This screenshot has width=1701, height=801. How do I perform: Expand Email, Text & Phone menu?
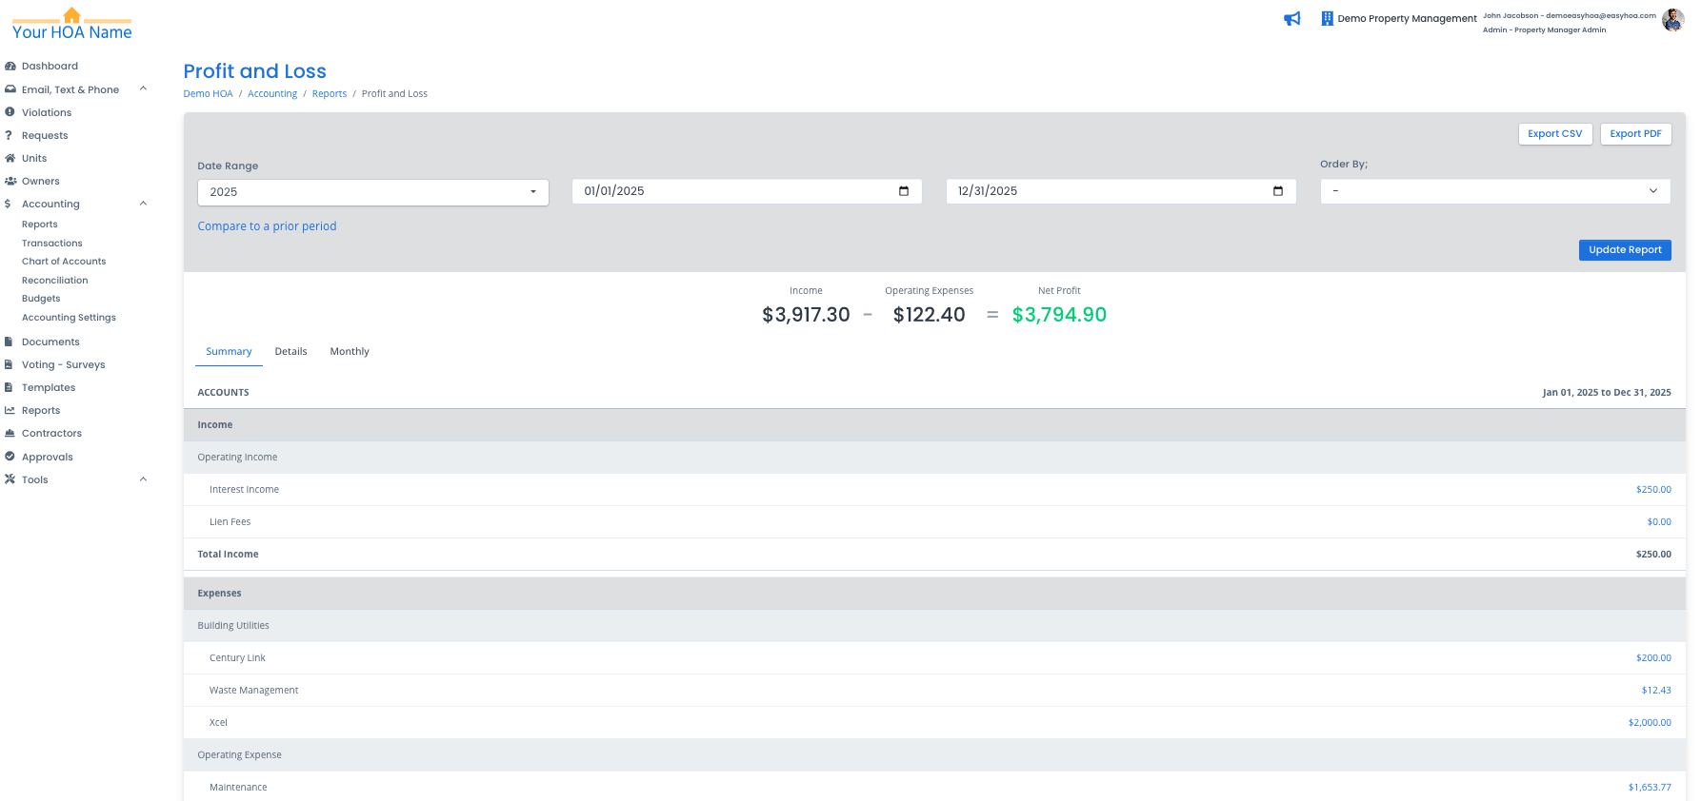(x=143, y=89)
